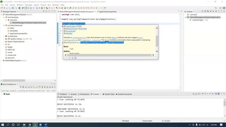226x127 pixels.
Task: Click the Boot Dashboard filter input field
Action: pos(28,91)
